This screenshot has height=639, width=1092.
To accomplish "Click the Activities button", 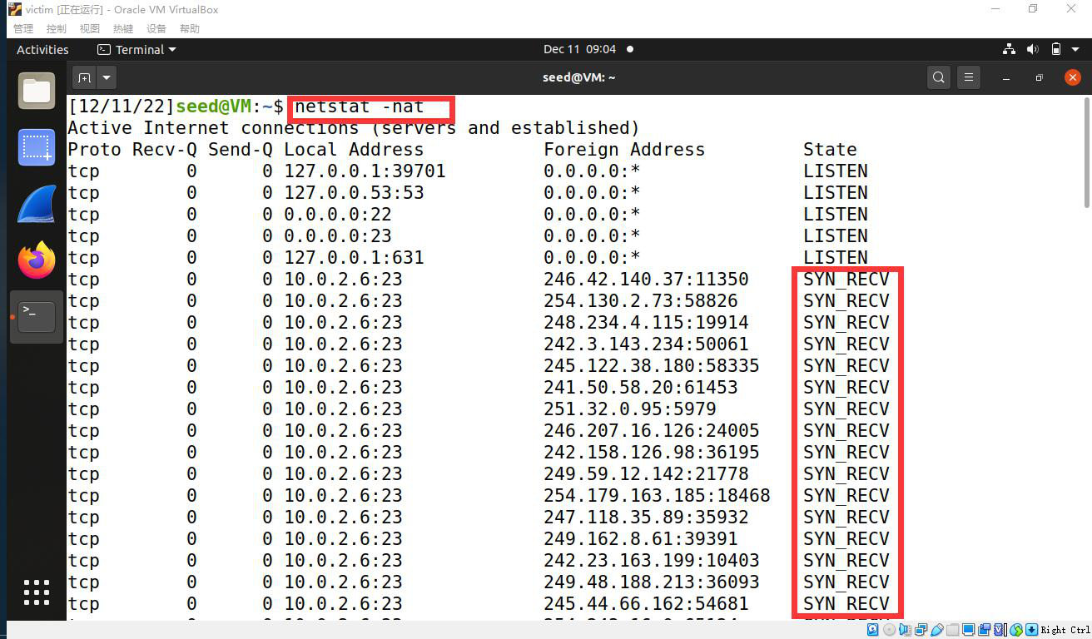I will (x=41, y=49).
